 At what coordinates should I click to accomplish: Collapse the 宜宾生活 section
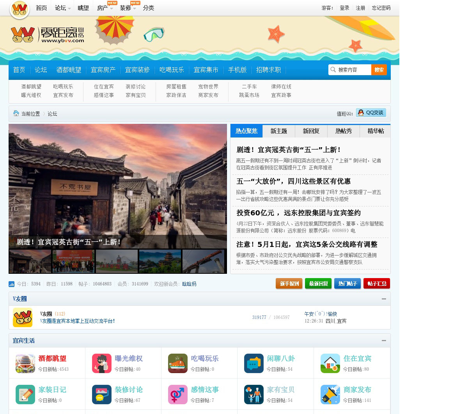384,340
